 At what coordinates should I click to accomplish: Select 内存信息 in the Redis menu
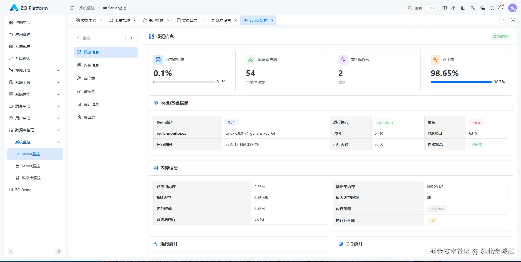(x=106, y=65)
